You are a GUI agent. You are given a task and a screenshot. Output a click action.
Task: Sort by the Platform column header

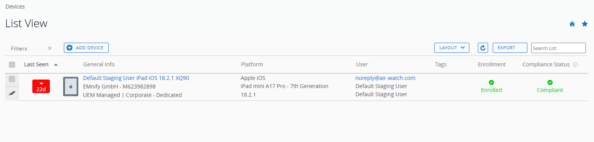click(252, 64)
